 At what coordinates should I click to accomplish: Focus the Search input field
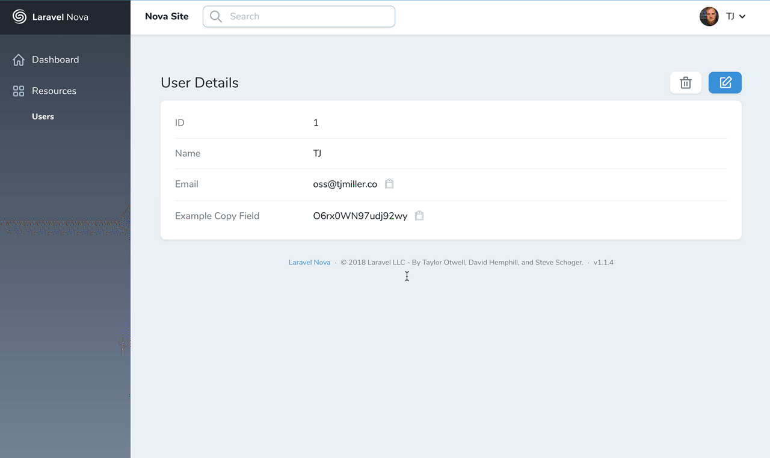(x=299, y=17)
